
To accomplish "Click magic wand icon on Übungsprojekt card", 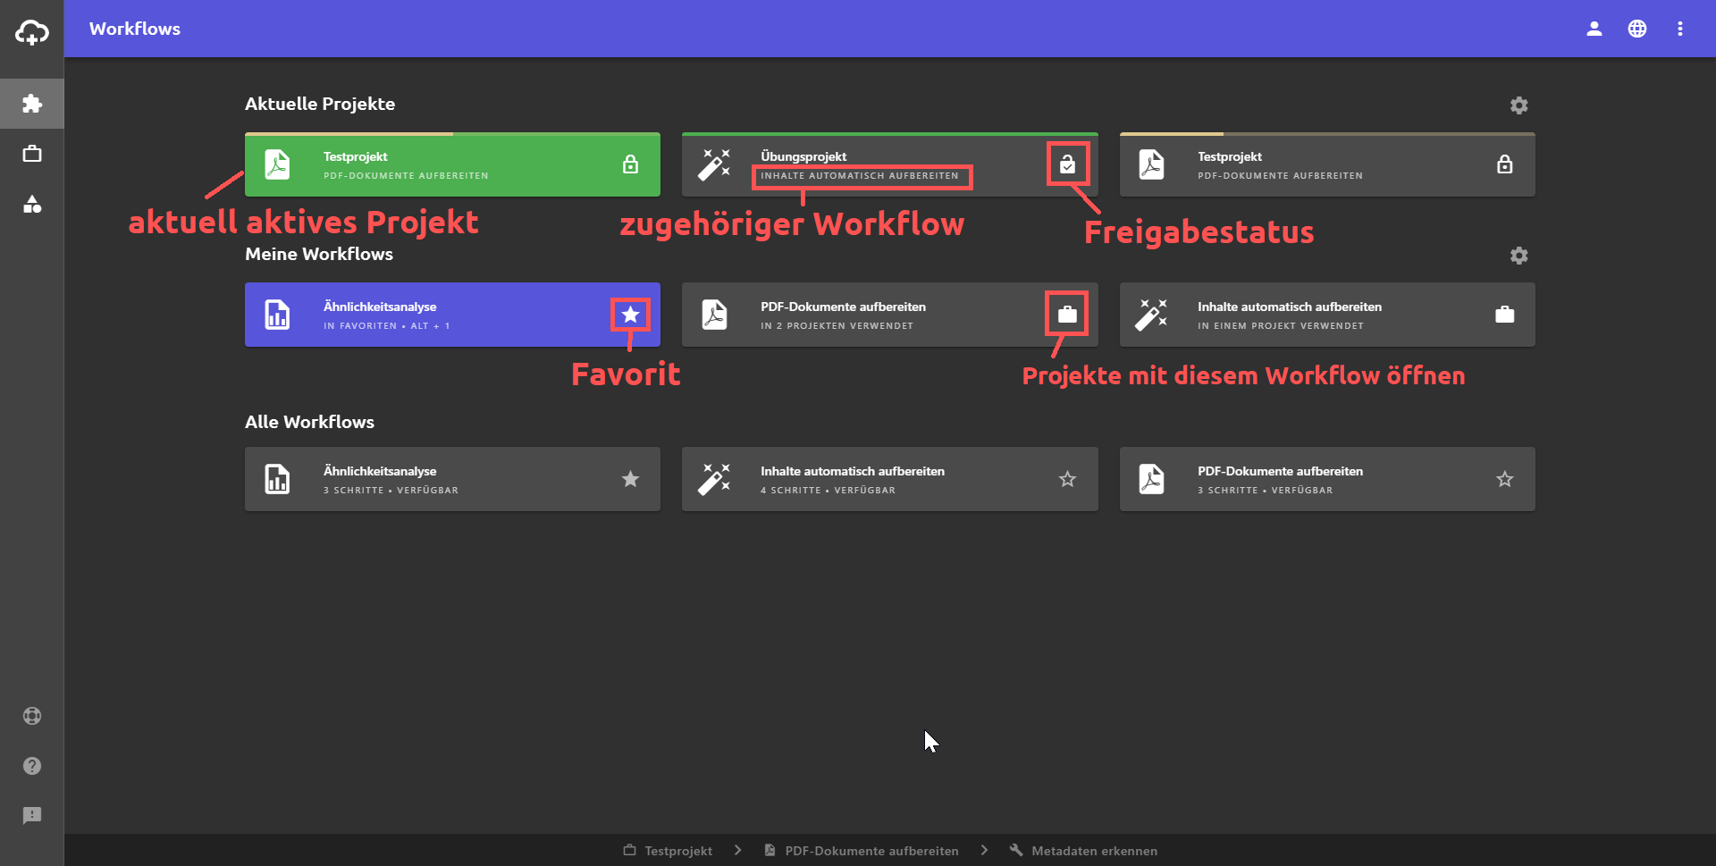I will 714,164.
